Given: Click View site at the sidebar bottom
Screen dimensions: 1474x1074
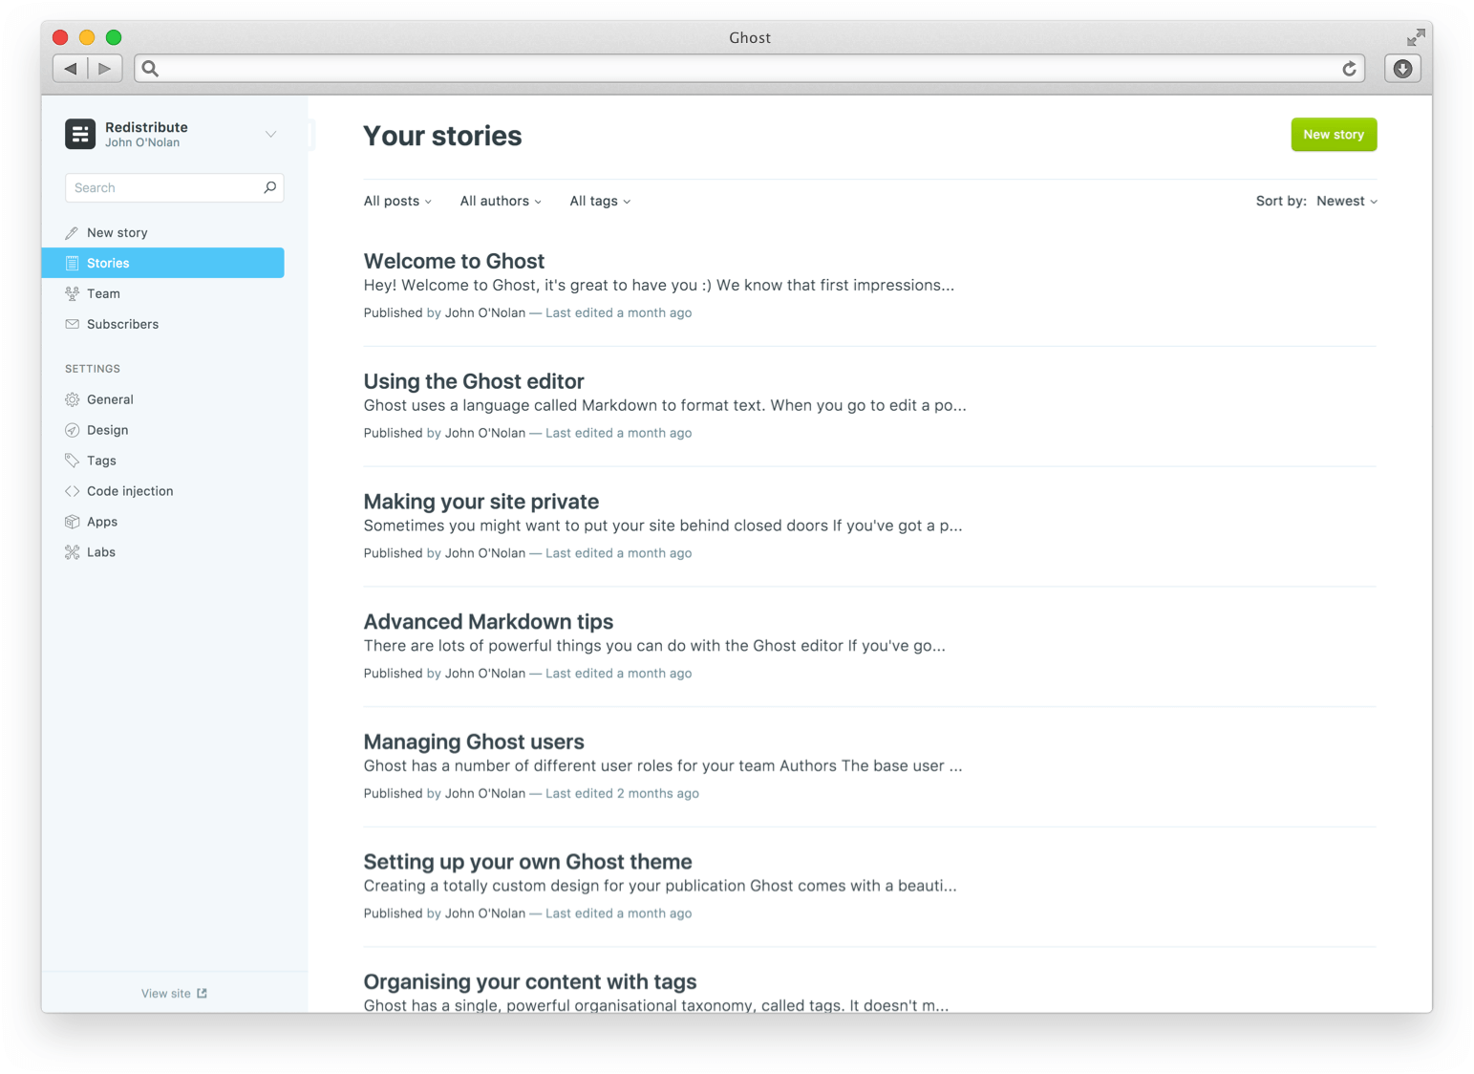Looking at the screenshot, I should point(173,993).
